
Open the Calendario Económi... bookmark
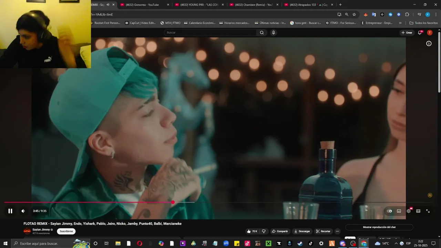point(200,23)
